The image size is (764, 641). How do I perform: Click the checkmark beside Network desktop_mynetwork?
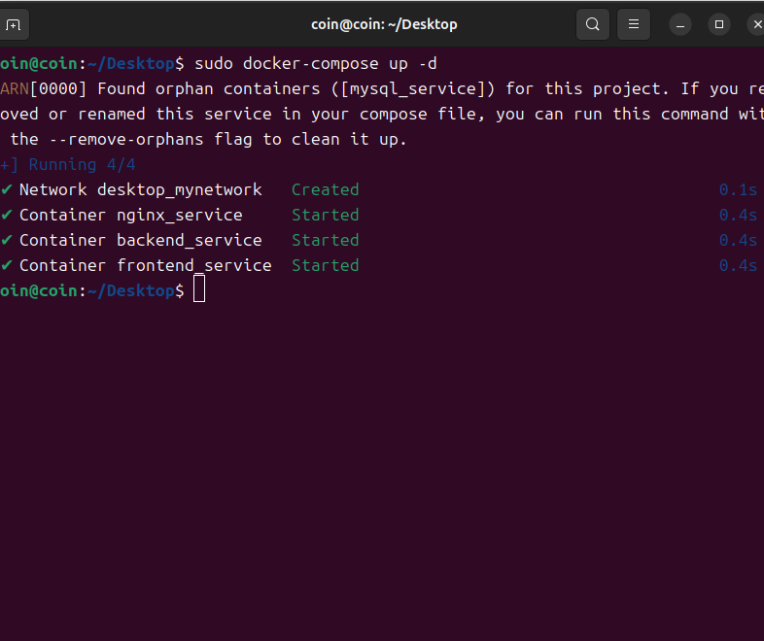tap(7, 189)
